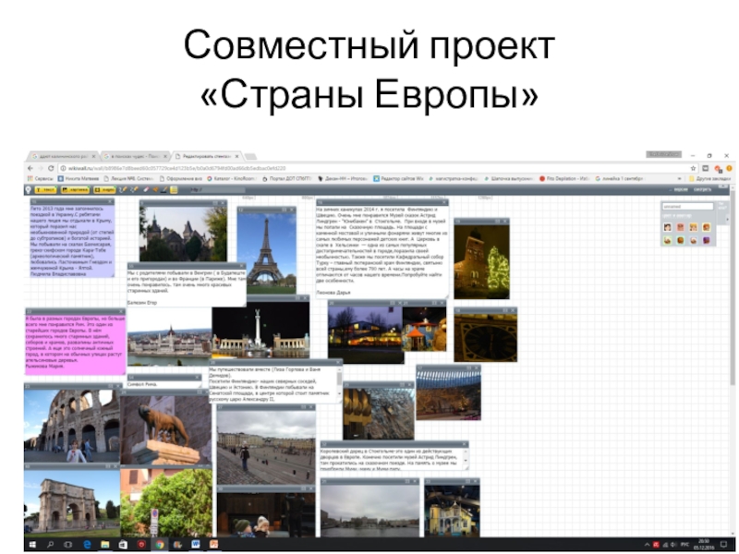Choose the blond avatar with yellow frame
739x554 pixels.
click(694, 227)
